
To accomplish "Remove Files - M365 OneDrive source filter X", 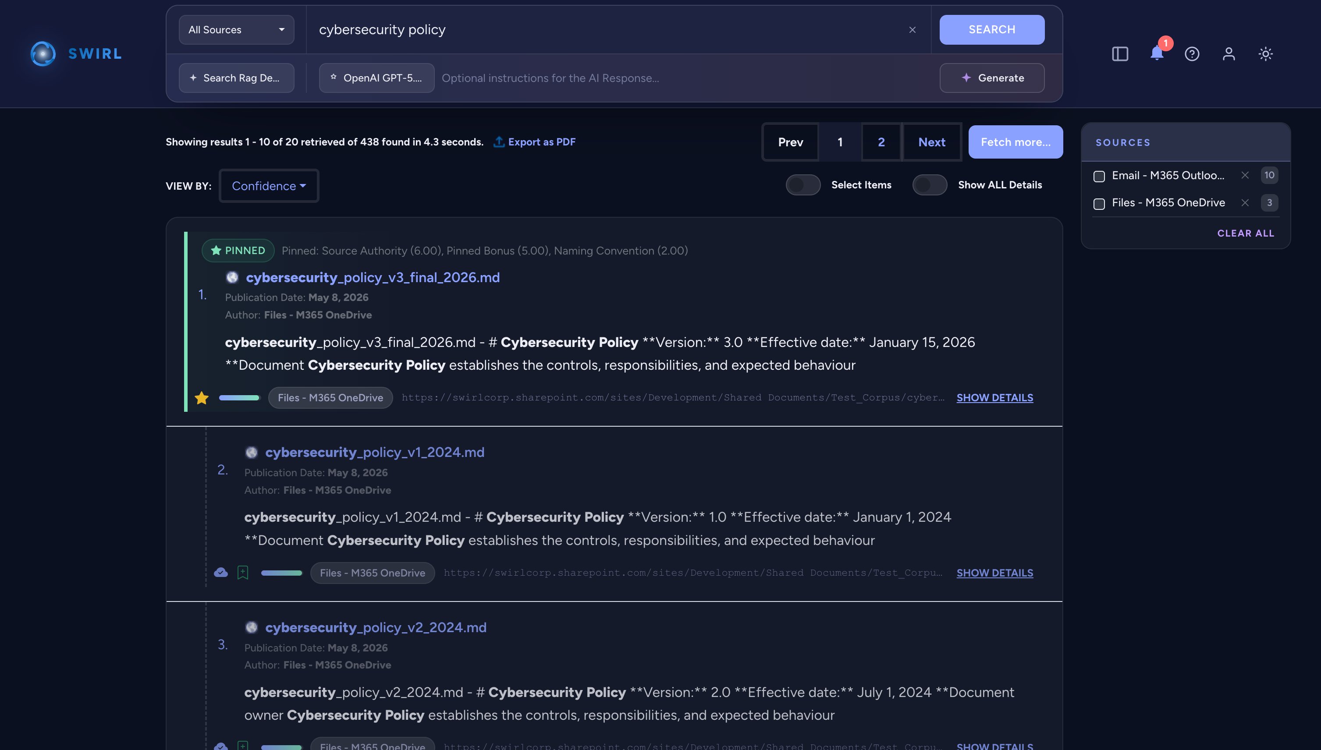I will (1245, 202).
